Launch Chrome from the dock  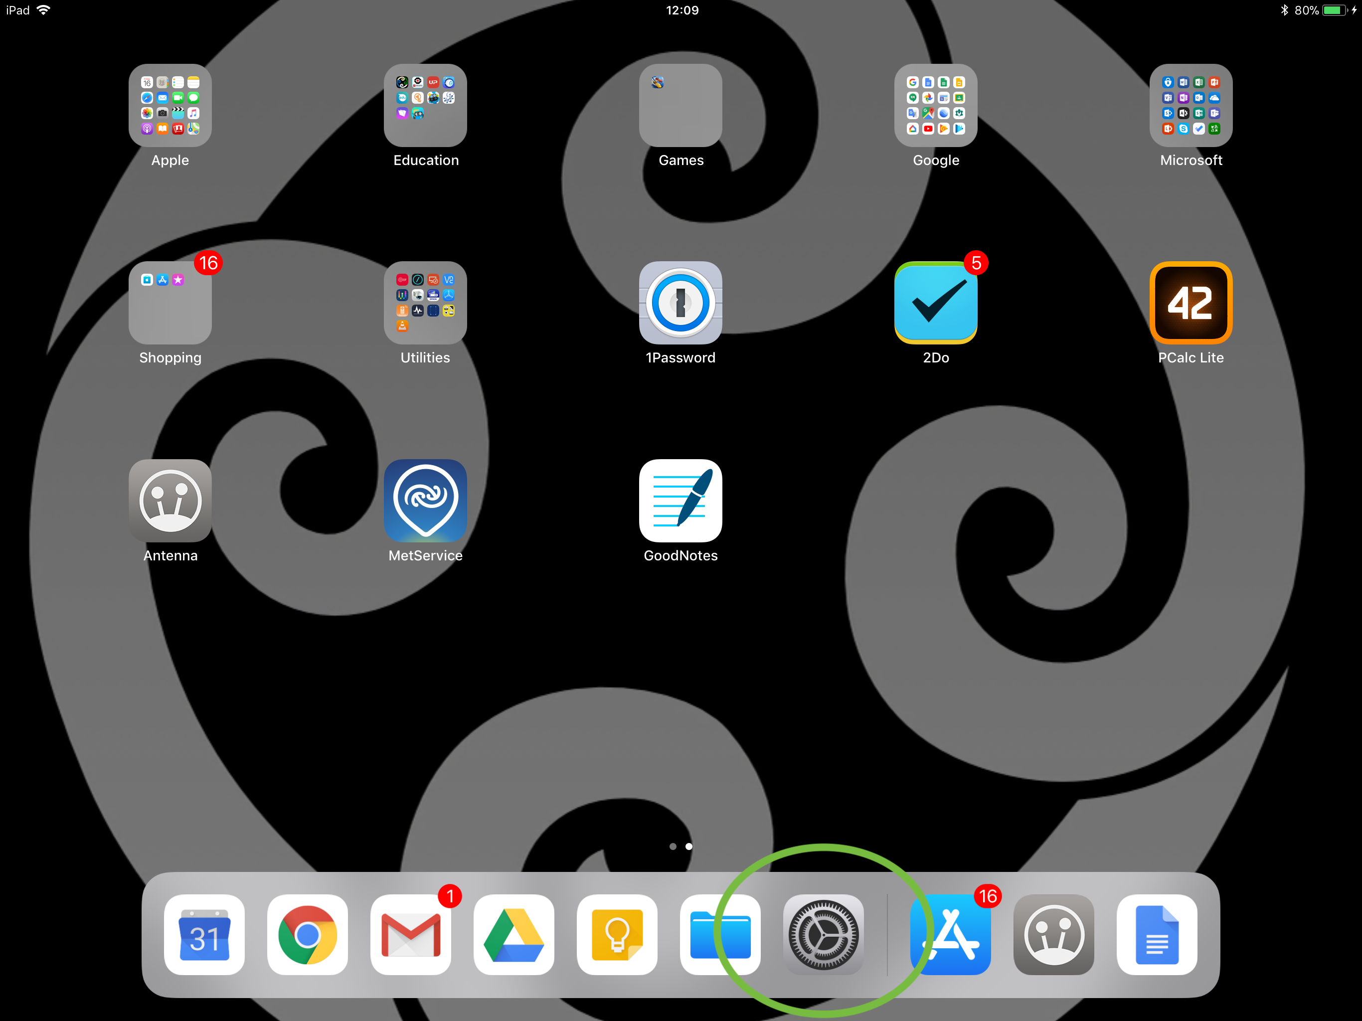(307, 935)
